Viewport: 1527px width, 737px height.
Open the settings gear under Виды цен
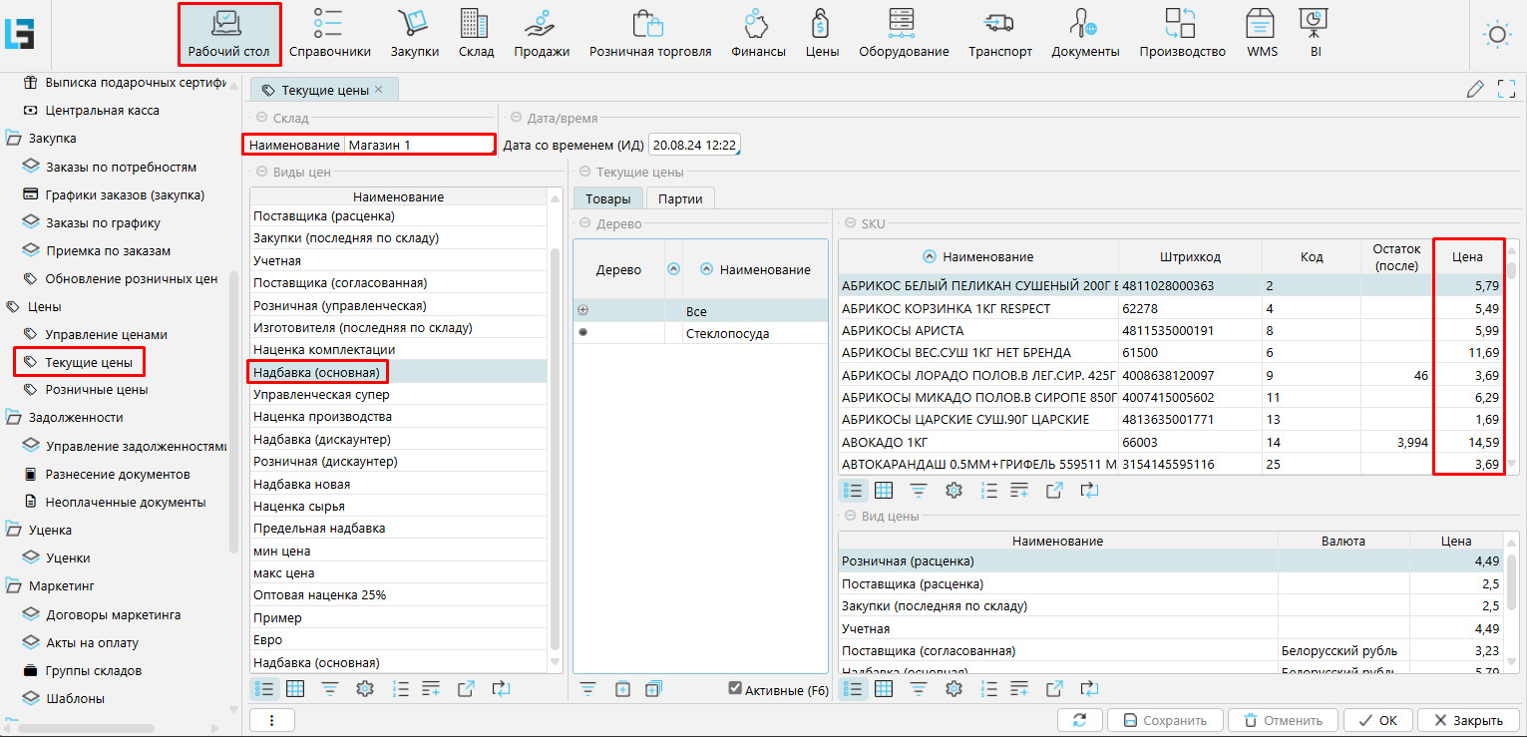[x=365, y=688]
